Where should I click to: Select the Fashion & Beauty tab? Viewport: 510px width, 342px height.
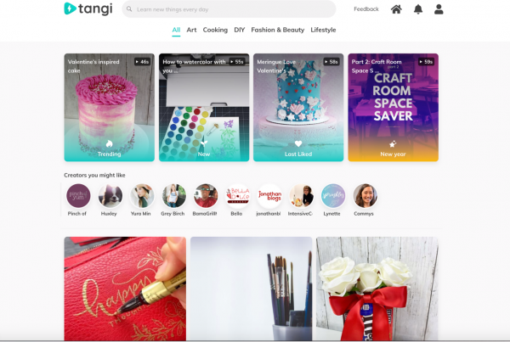coord(278,30)
